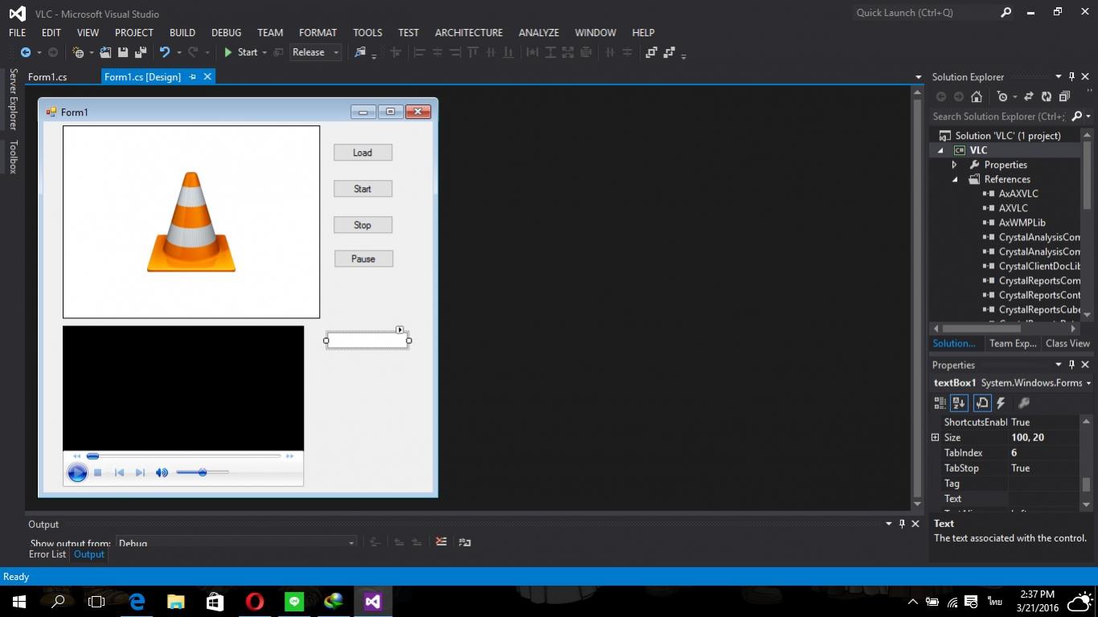
Task: Open the Toolbox side tab
Action: 13,157
